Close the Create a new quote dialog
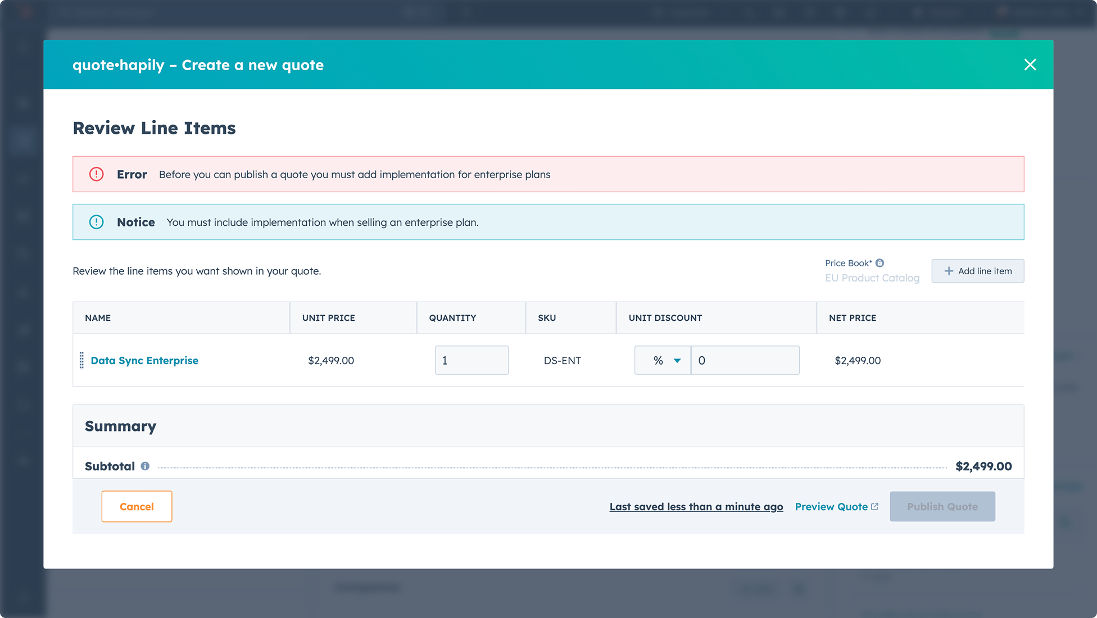The height and width of the screenshot is (618, 1097). [x=1030, y=65]
